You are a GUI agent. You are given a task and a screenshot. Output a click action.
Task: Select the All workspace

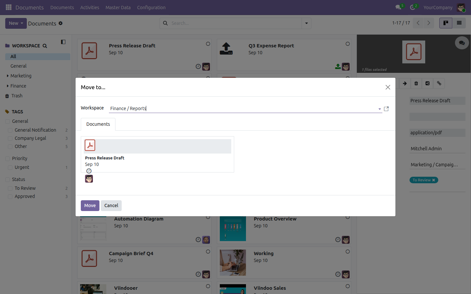click(38, 57)
